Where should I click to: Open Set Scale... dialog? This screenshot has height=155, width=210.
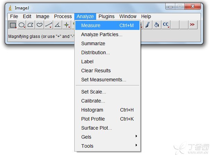107,92
